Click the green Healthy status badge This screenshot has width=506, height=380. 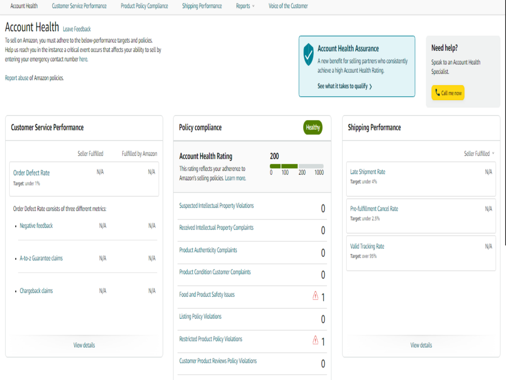[313, 127]
